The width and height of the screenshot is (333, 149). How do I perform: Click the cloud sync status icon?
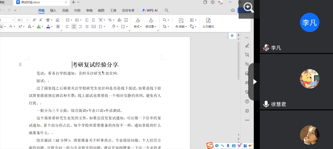(233, 10)
